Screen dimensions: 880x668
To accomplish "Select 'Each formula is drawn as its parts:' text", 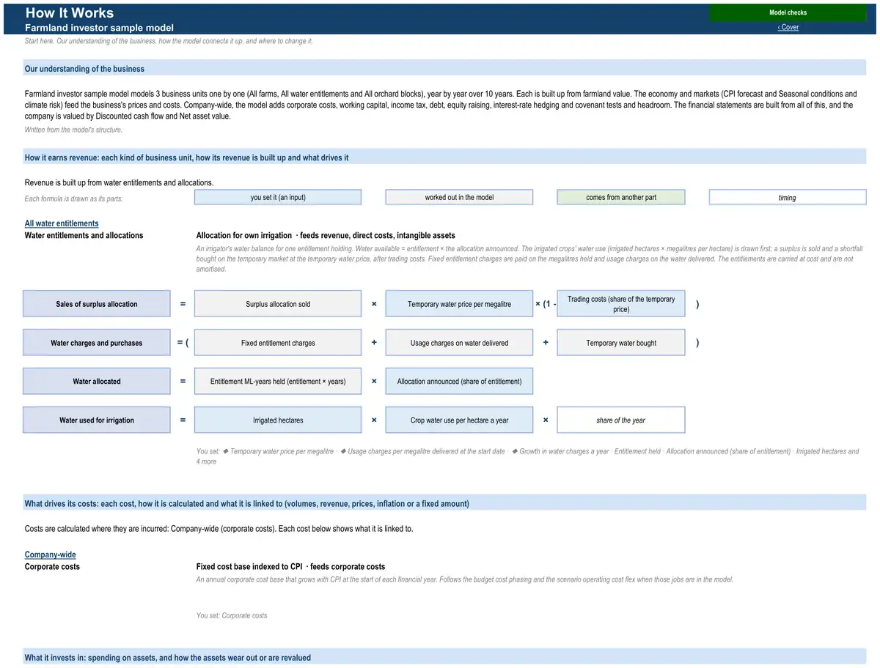I will click(73, 198).
